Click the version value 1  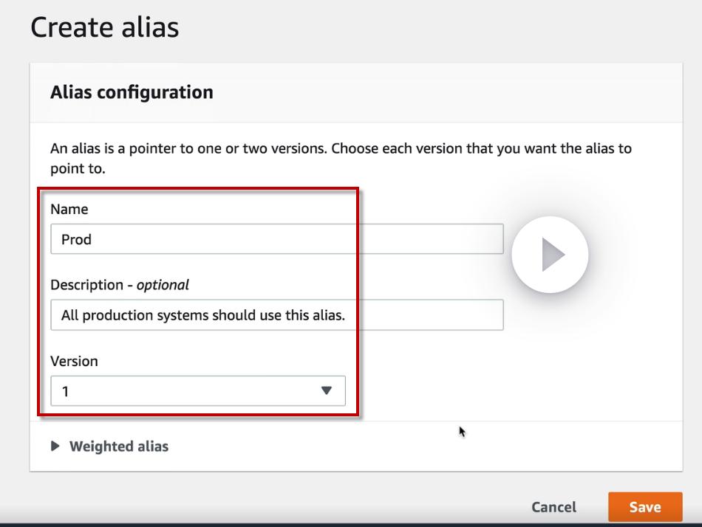click(66, 391)
